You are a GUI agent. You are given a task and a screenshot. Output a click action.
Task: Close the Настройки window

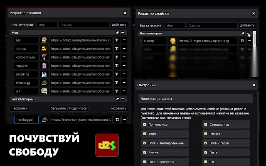click(x=254, y=85)
